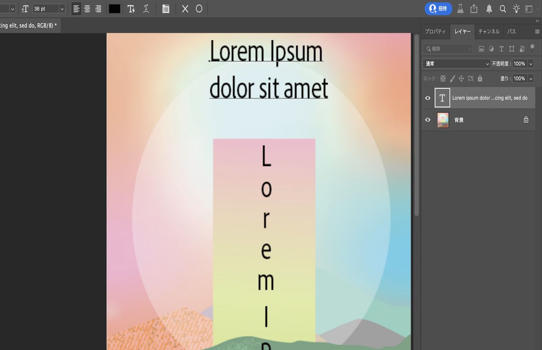Open the blending mode dropdown
Image resolution: width=542 pixels, height=350 pixels.
coord(455,63)
